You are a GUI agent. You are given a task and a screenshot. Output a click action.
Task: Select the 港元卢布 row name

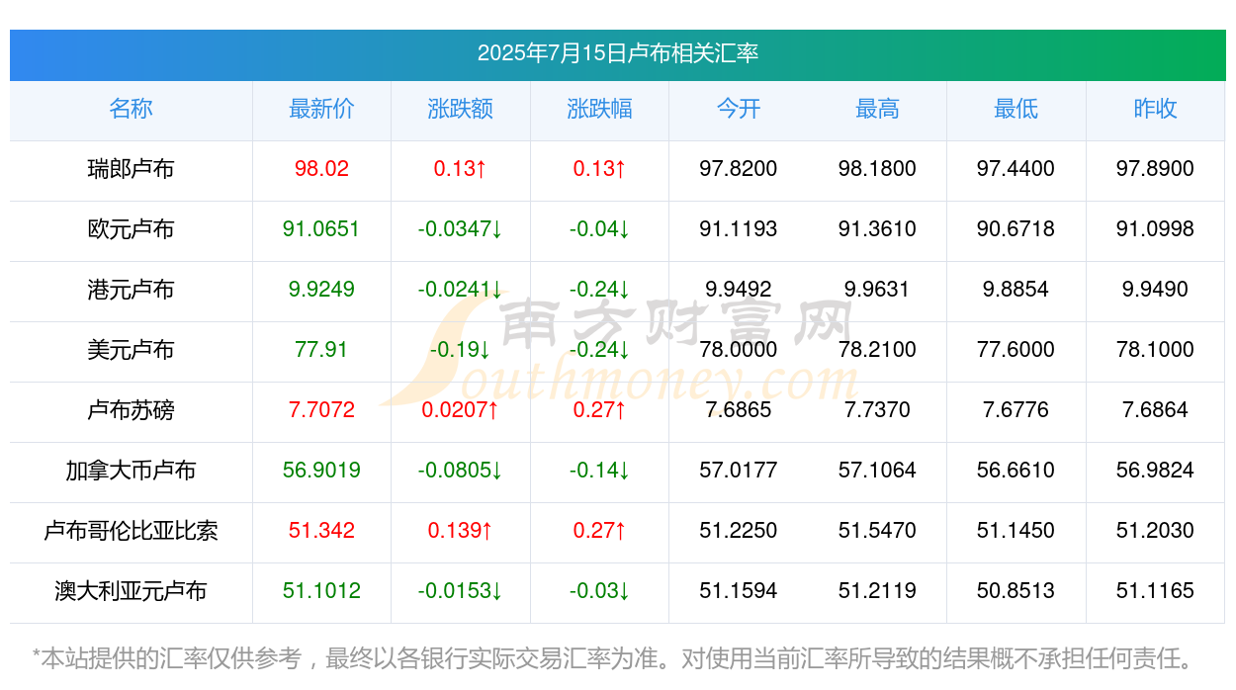tap(131, 290)
